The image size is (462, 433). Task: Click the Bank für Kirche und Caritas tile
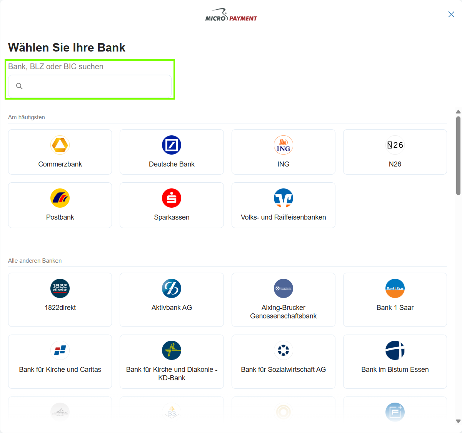(60, 361)
